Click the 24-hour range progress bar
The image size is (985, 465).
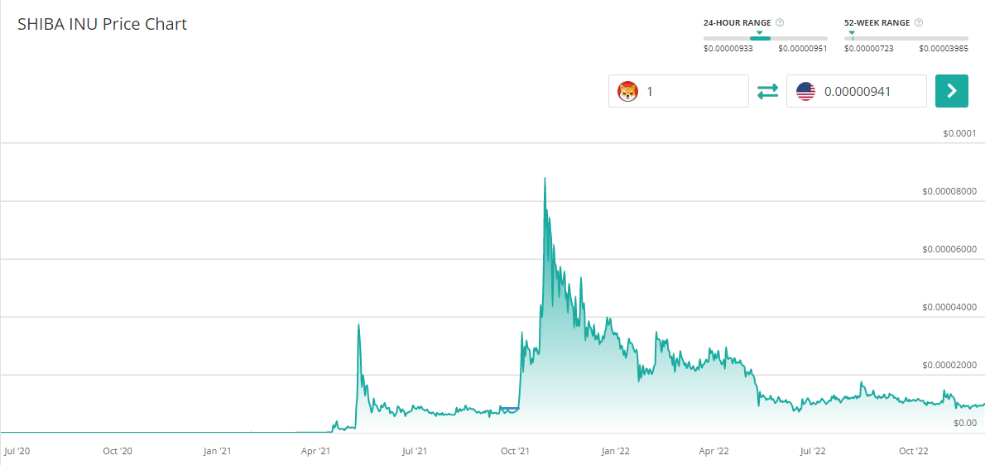point(765,39)
